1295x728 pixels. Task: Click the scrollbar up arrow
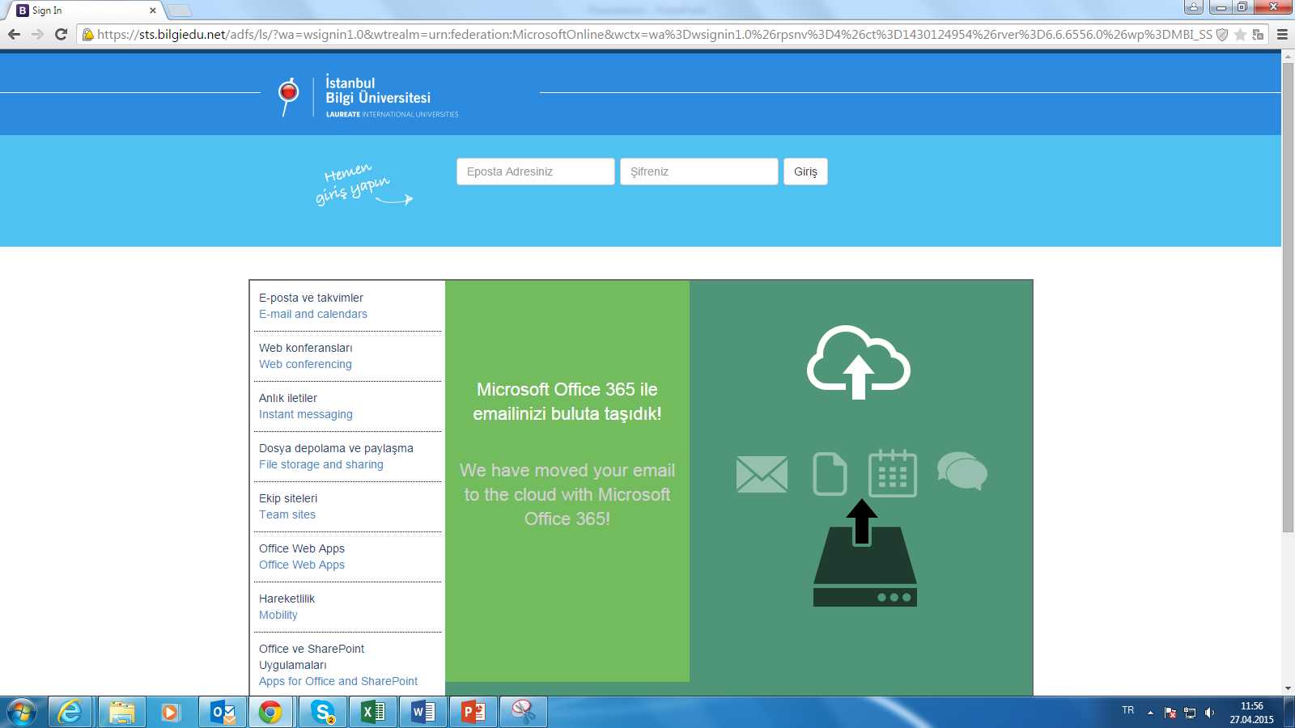1288,56
